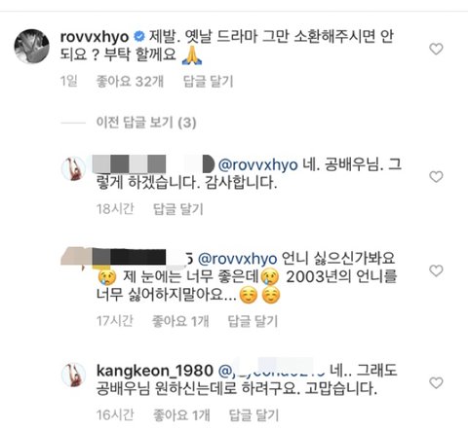468x430 pixels.
Task: Open avatar of the 18시간 reply author
Action: click(x=73, y=168)
